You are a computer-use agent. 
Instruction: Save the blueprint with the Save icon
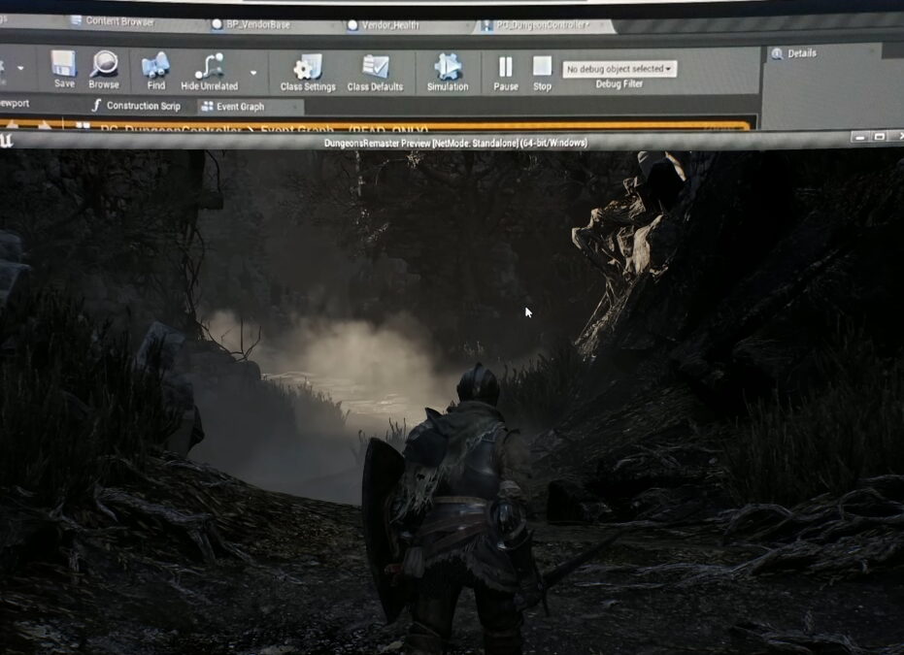[x=63, y=69]
